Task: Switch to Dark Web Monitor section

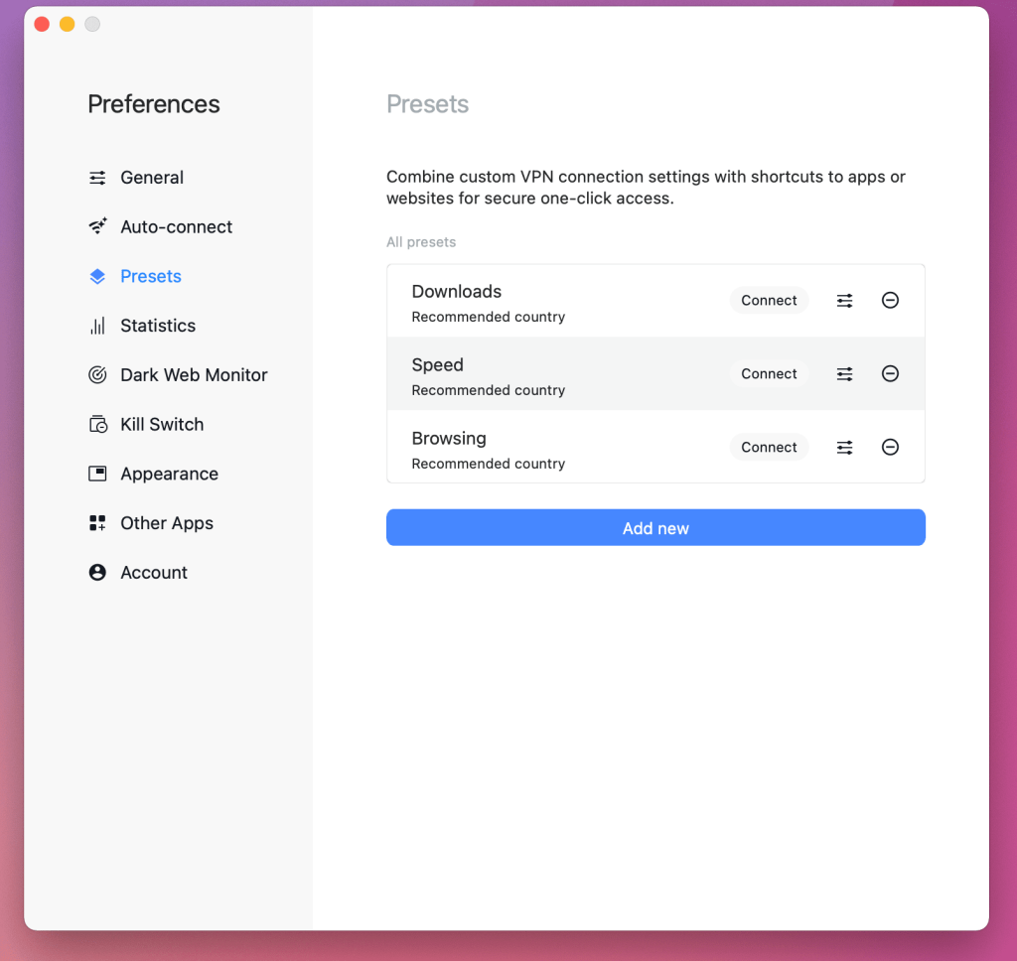Action: [194, 375]
